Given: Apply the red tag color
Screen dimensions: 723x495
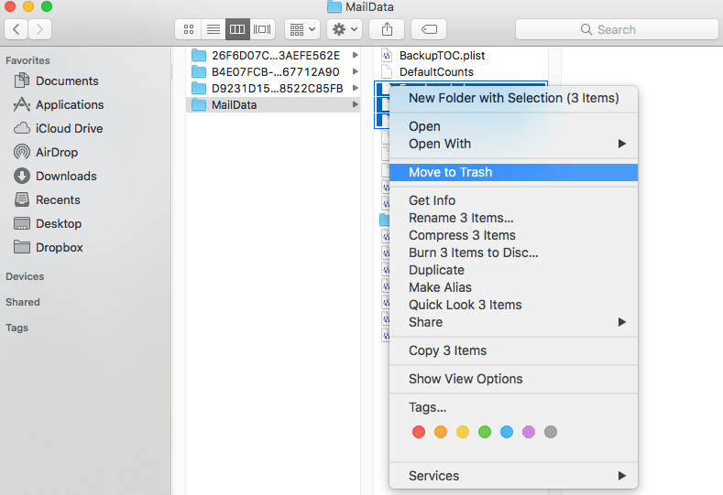Looking at the screenshot, I should [419, 432].
